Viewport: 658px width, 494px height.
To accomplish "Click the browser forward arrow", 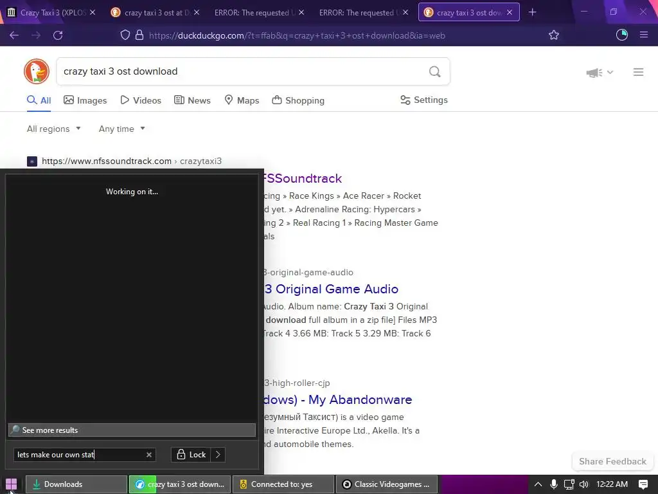I will (x=36, y=35).
